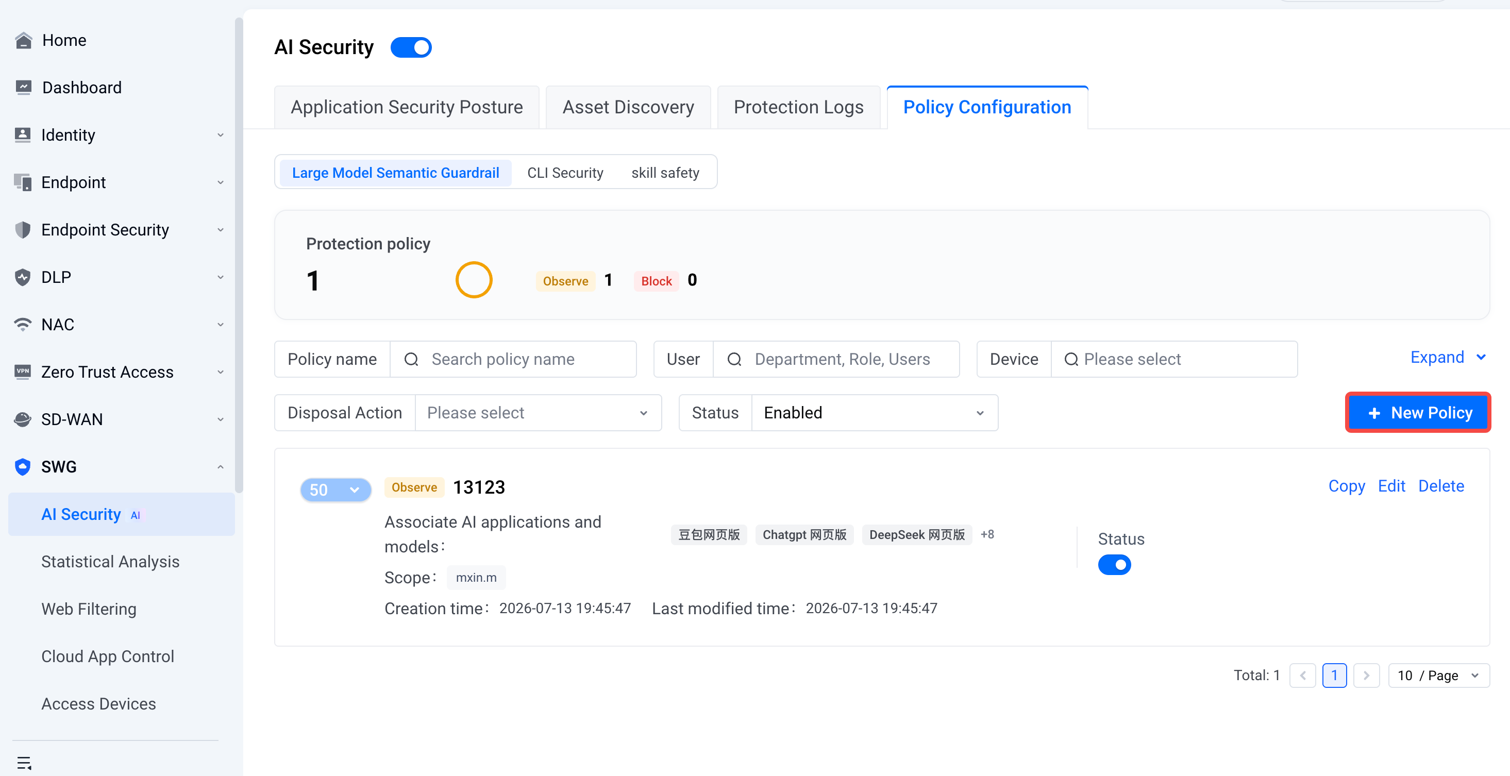Viewport: 1510px width, 776px height.
Task: Open the Status Enabled dropdown
Action: tap(875, 413)
